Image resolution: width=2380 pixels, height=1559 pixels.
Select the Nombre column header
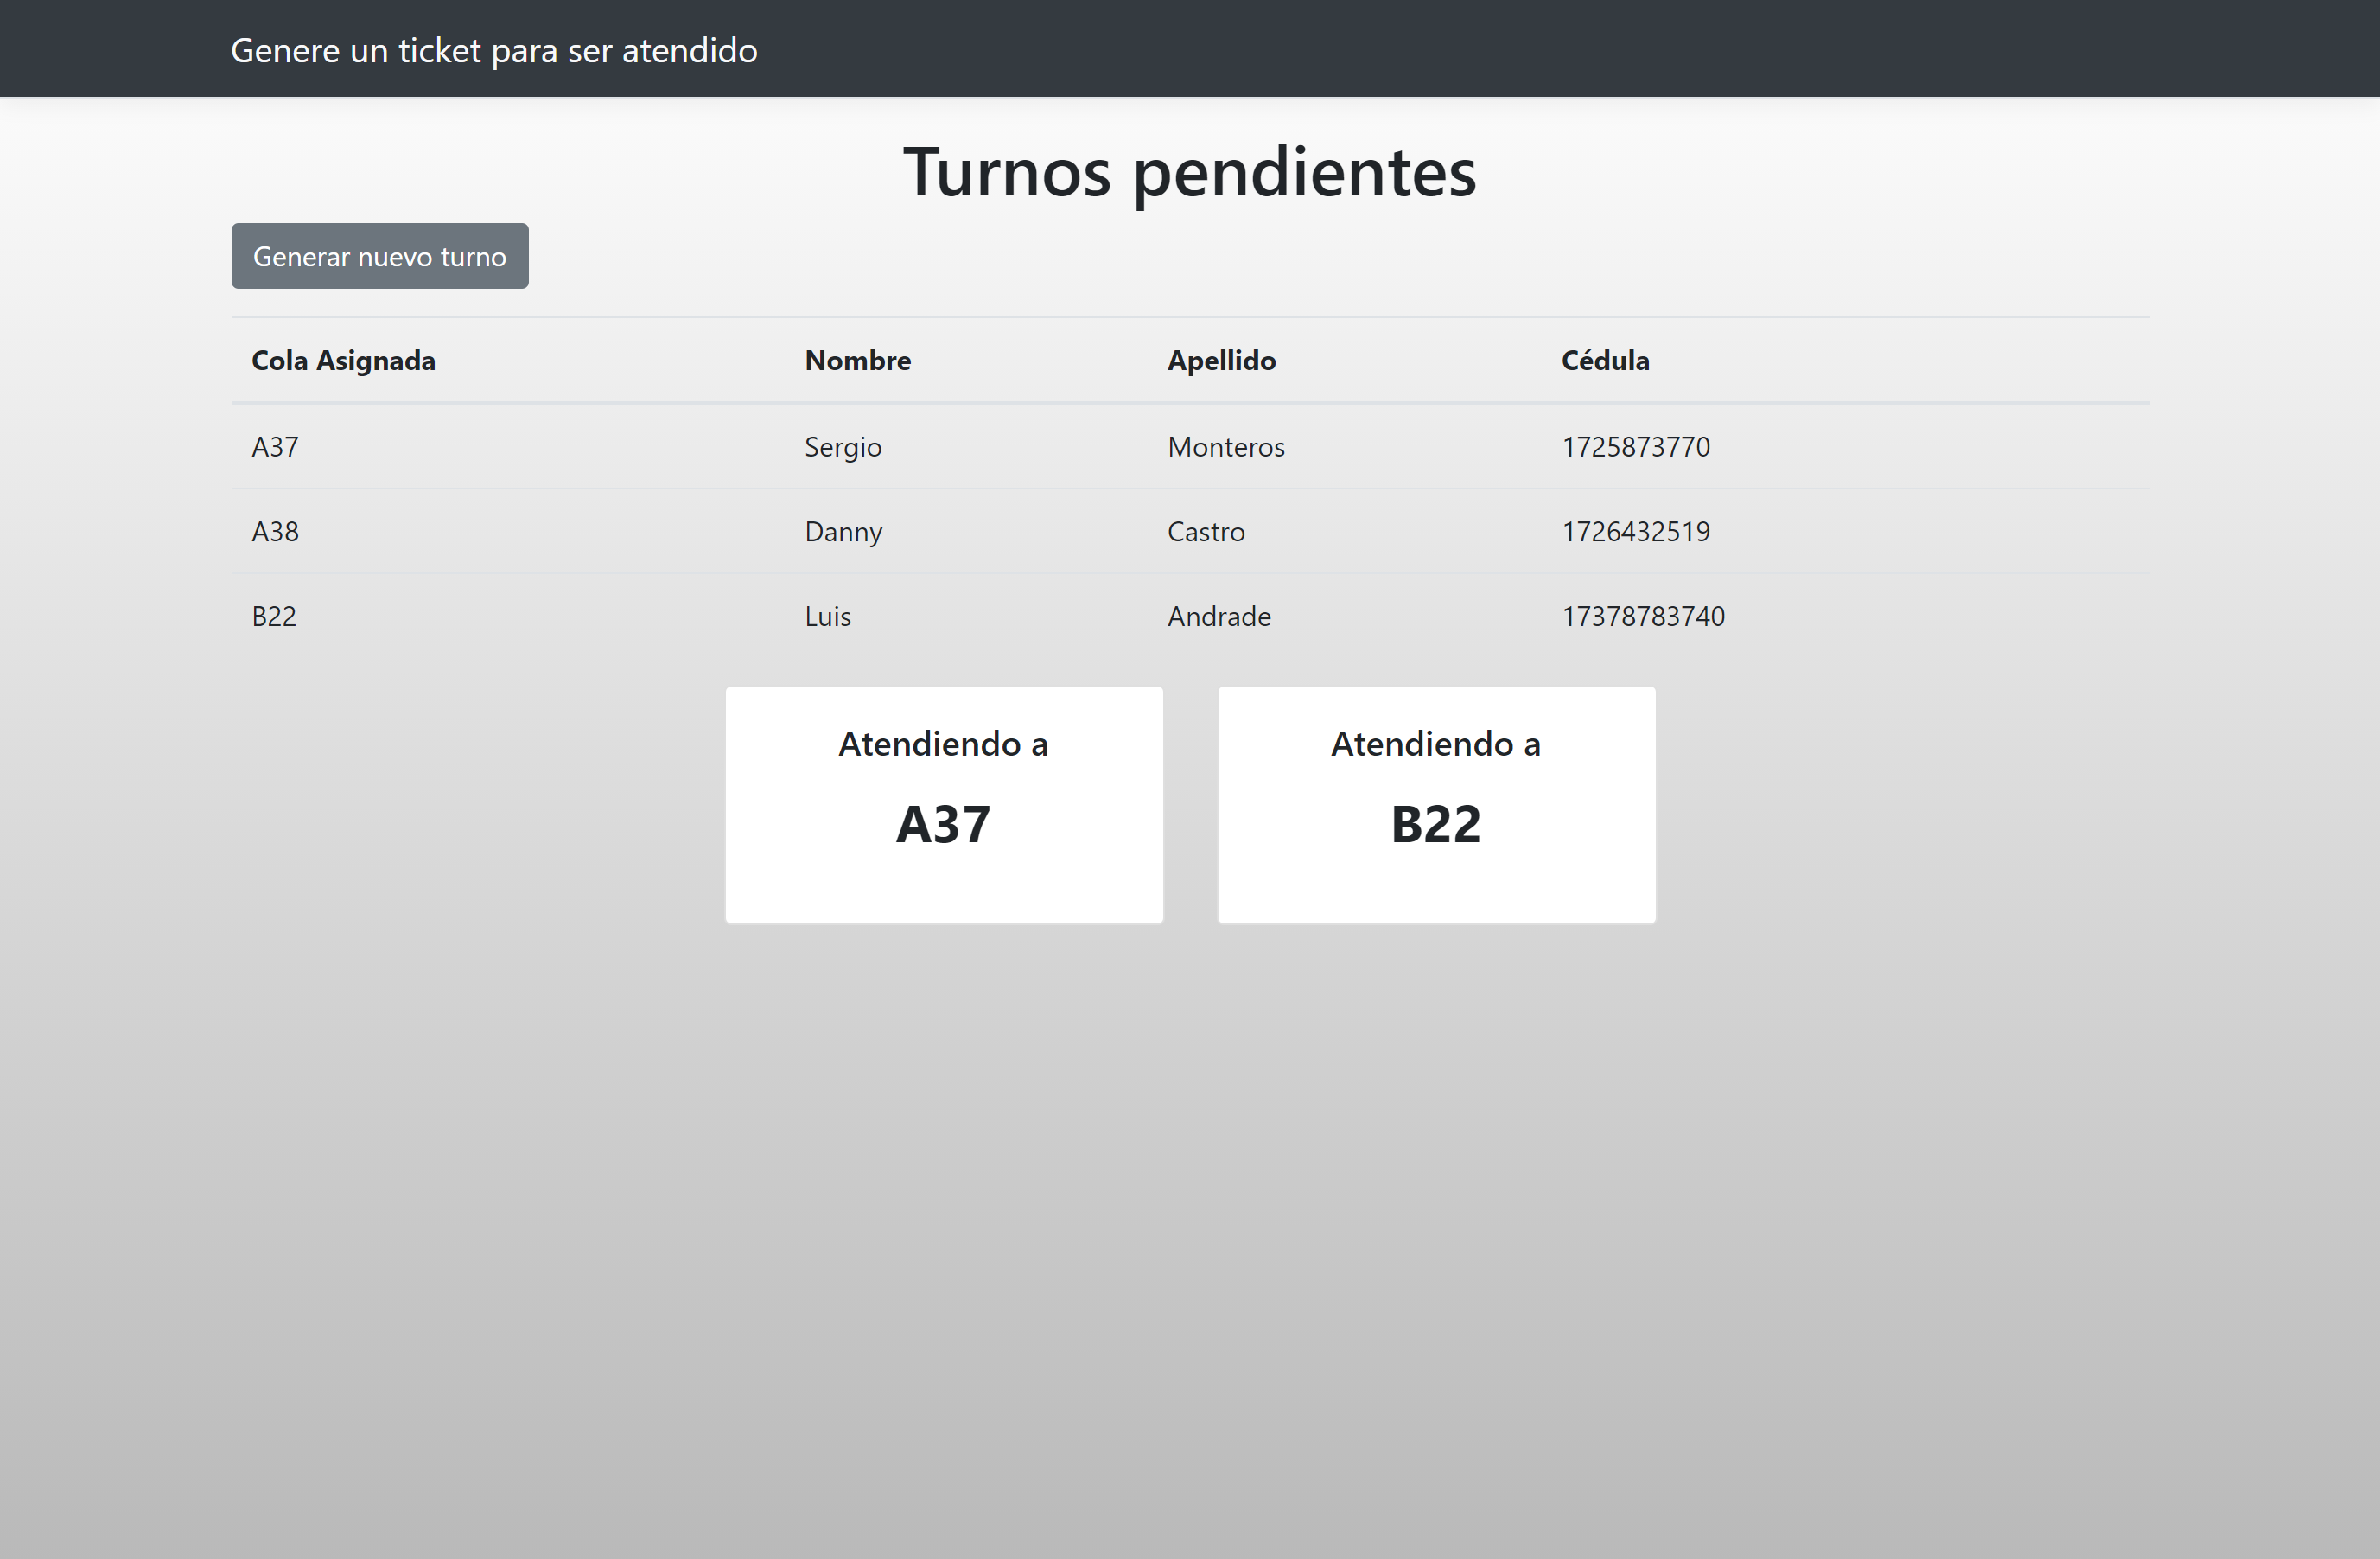click(857, 361)
